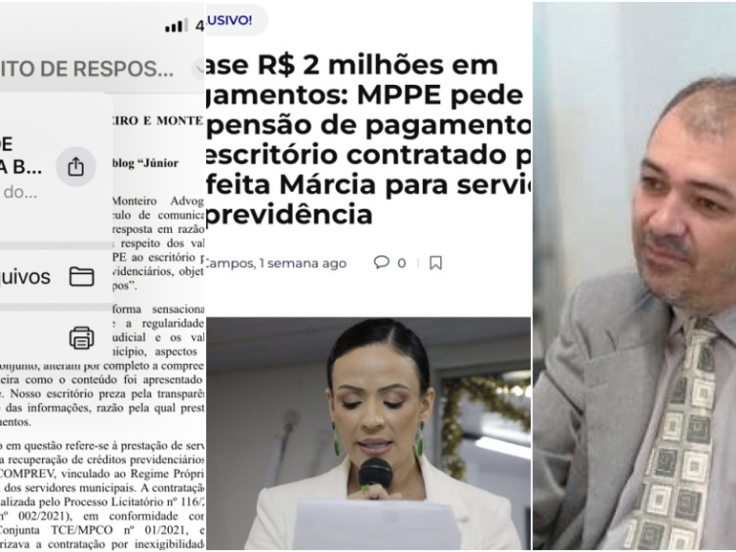
Task: Select the 'quivos' menu entry text
Action: [24, 277]
